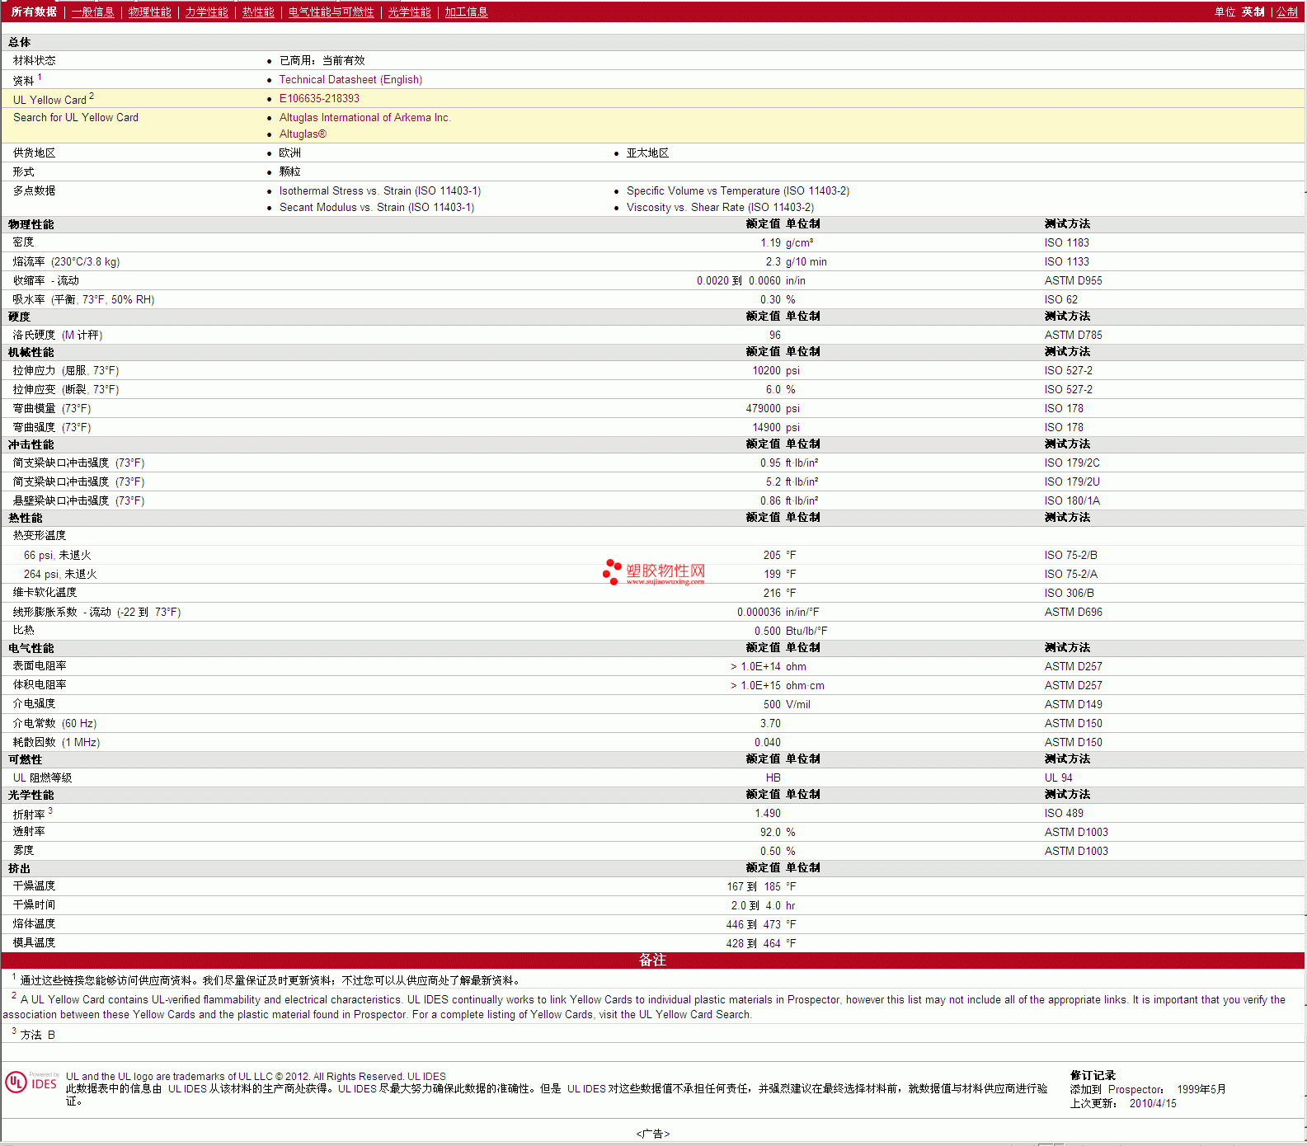Click the 弯曲强度 (73°F) label

[x=52, y=427]
